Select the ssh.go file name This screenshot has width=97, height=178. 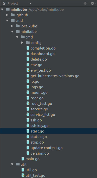click(x=36, y=120)
